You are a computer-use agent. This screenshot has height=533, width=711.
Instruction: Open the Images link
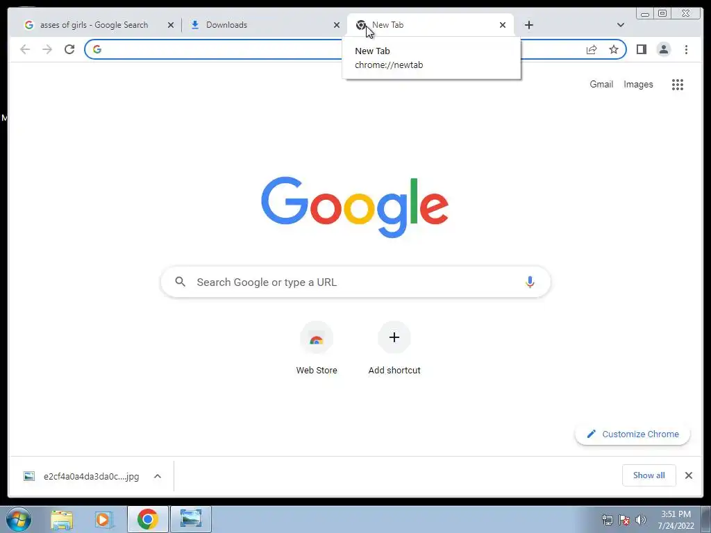(x=638, y=84)
